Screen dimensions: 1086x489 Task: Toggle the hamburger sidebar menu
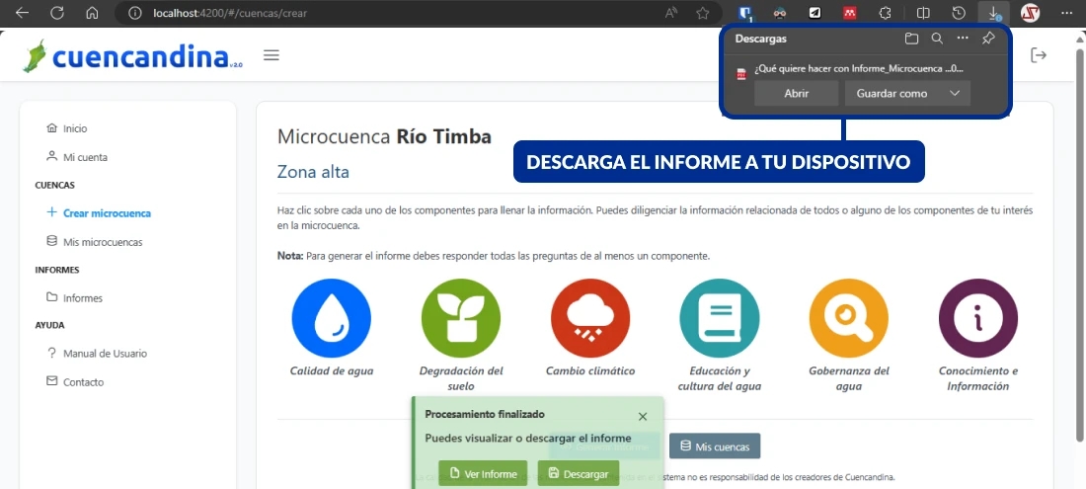click(x=271, y=55)
